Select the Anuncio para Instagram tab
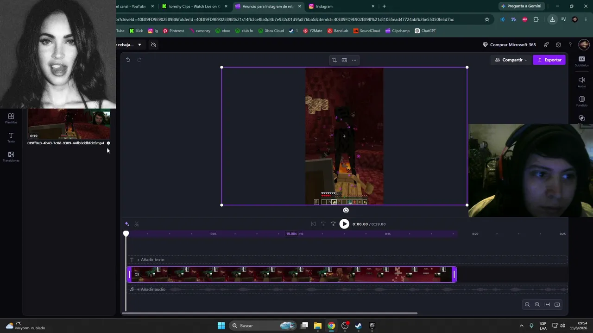The height and width of the screenshot is (333, 593). coord(268,6)
